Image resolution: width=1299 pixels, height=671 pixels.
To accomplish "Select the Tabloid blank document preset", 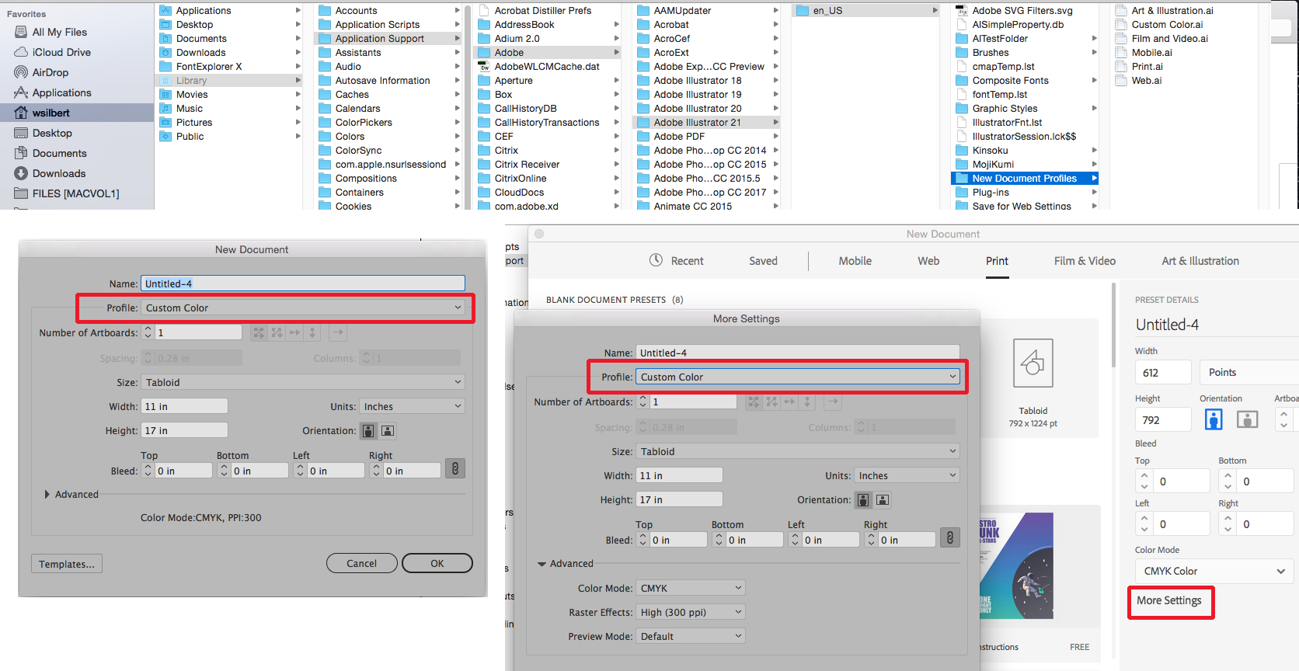I will [1033, 377].
